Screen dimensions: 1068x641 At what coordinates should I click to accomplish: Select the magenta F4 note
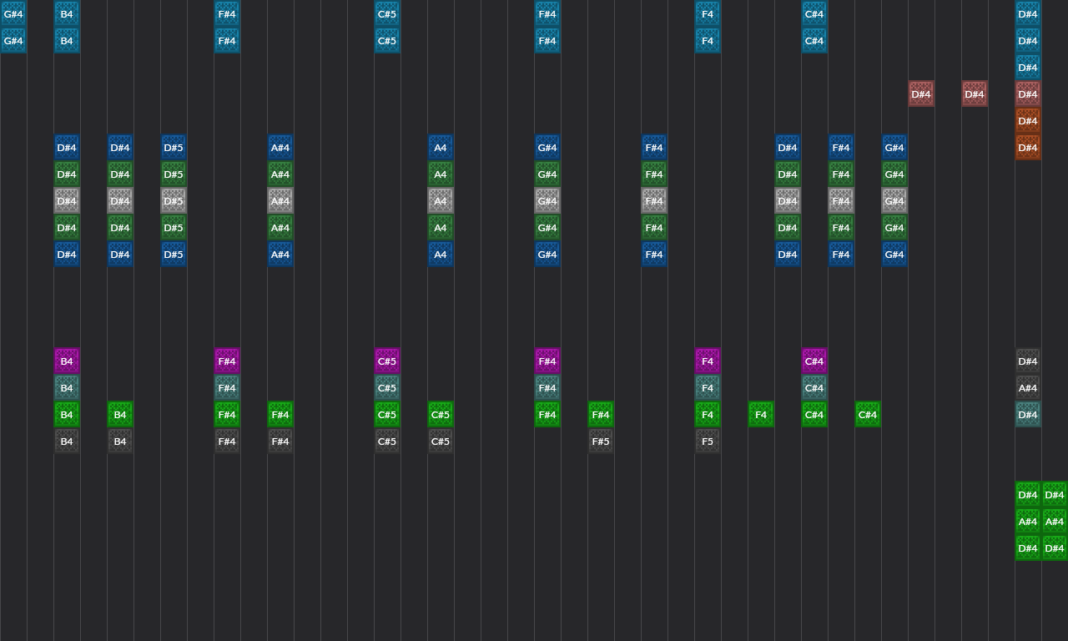708,361
